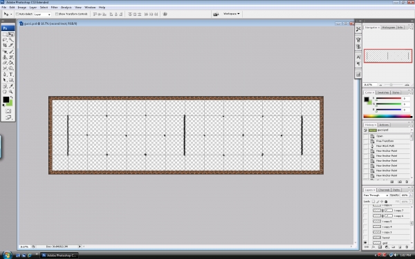
Task: Switch to the Channels tab
Action: coord(384,190)
